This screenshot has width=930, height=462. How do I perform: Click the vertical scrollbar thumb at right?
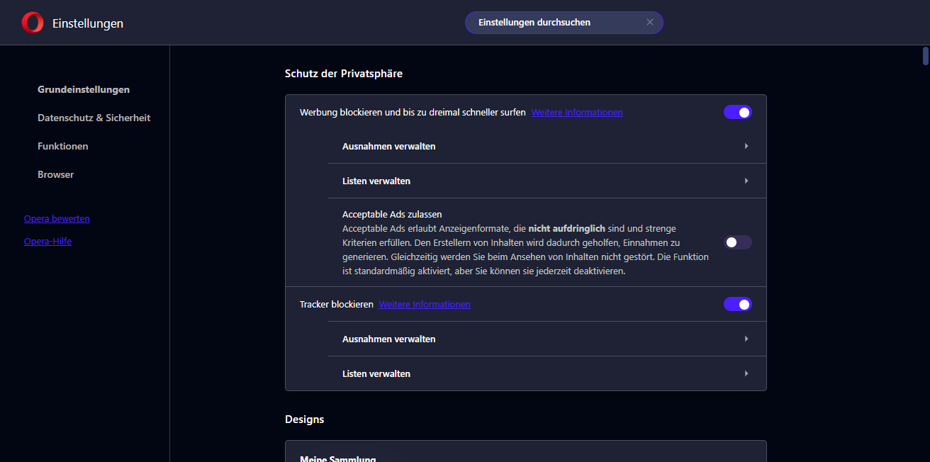point(925,55)
